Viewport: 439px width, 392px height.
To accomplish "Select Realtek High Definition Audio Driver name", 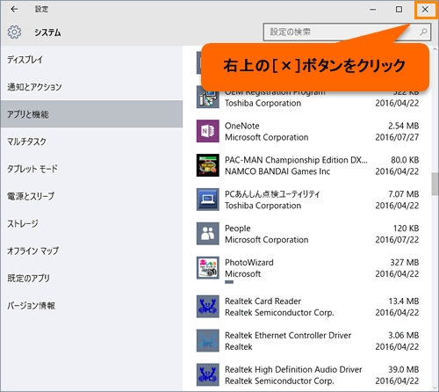I will pyautogui.click(x=293, y=370).
